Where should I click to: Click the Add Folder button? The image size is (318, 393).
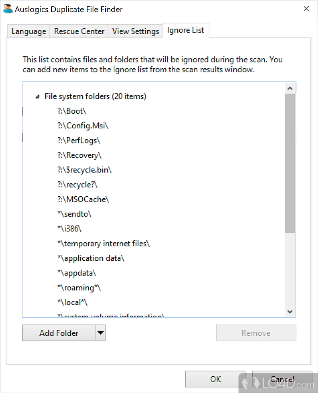click(59, 333)
